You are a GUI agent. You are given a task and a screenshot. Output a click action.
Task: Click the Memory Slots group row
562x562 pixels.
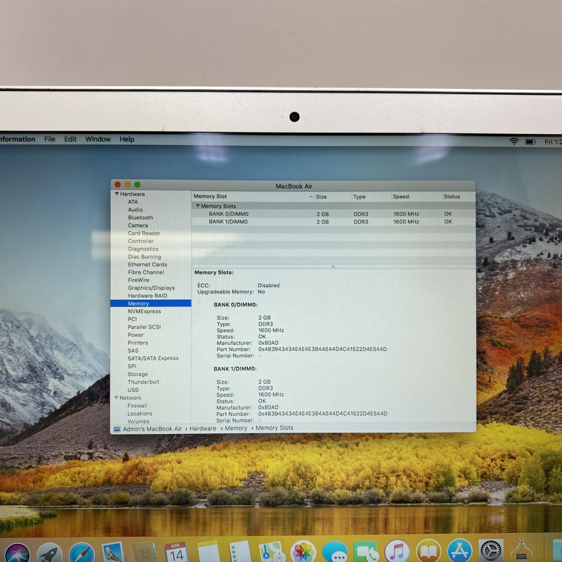point(334,206)
